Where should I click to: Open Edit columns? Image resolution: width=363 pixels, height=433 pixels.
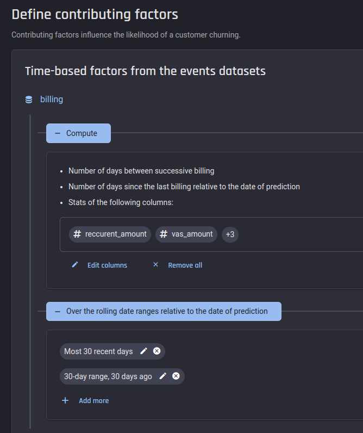(107, 265)
